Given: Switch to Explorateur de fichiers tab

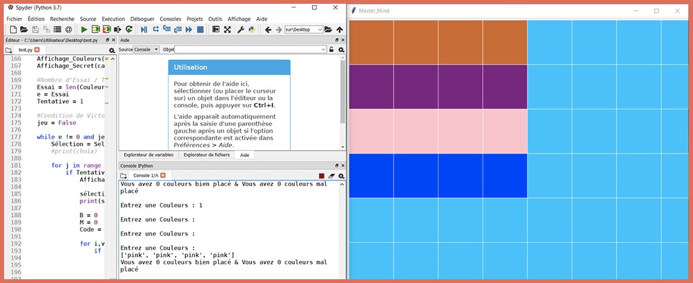Looking at the screenshot, I should pyautogui.click(x=207, y=155).
